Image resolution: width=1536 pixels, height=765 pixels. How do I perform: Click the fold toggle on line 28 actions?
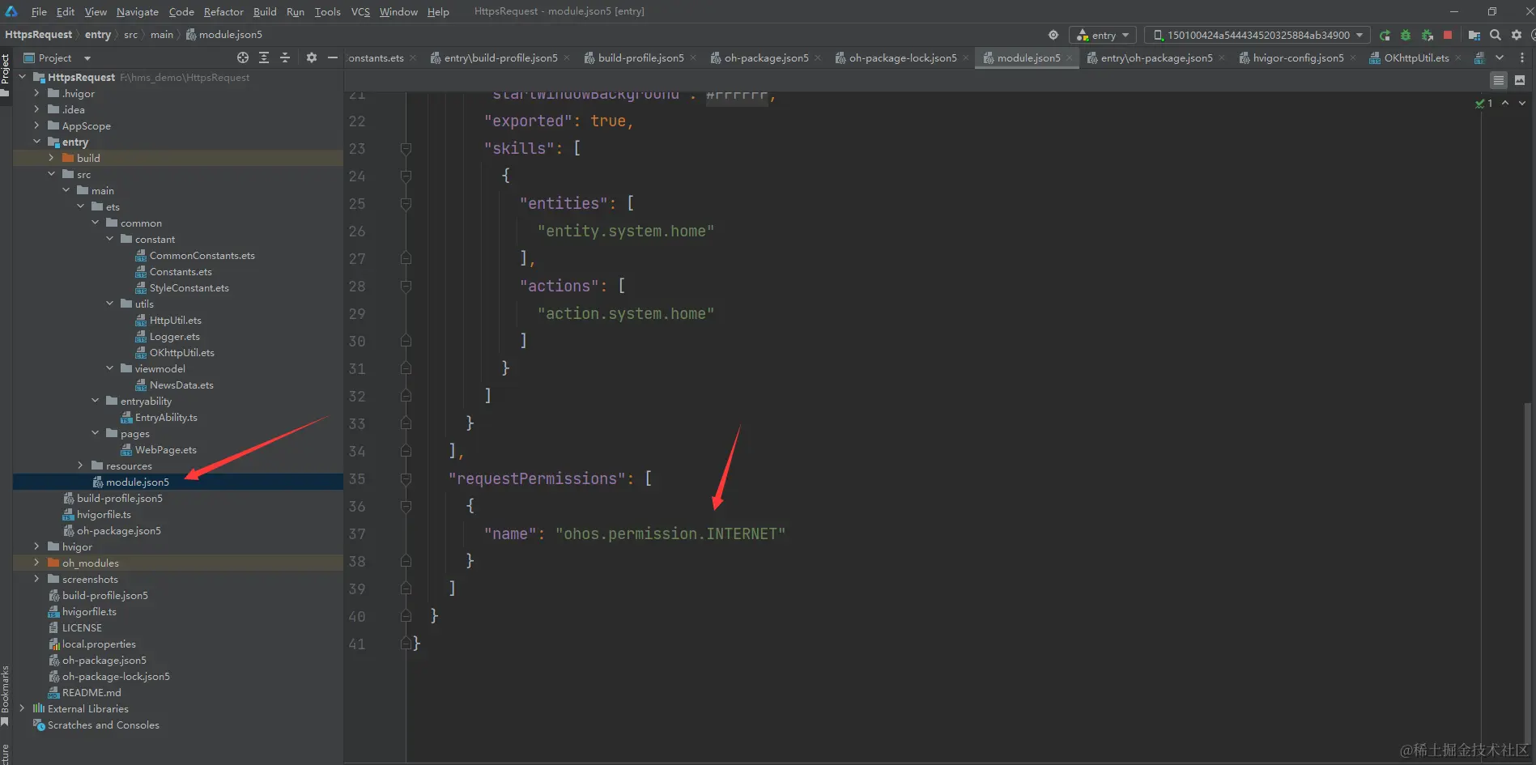click(x=406, y=286)
